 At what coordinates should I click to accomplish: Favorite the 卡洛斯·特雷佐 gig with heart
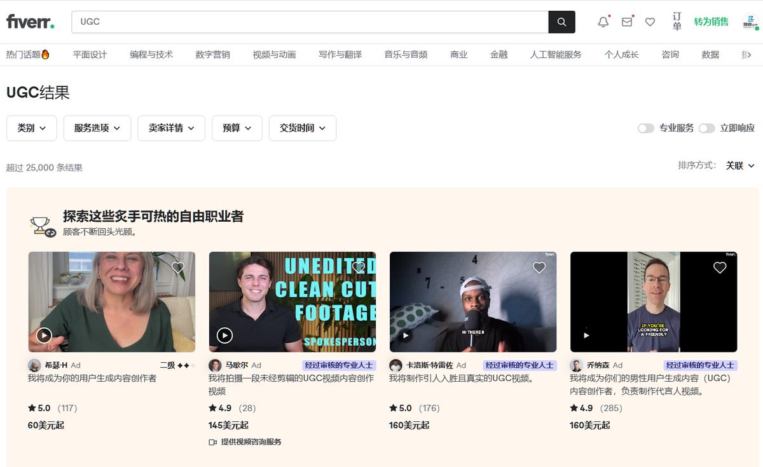pyautogui.click(x=539, y=267)
